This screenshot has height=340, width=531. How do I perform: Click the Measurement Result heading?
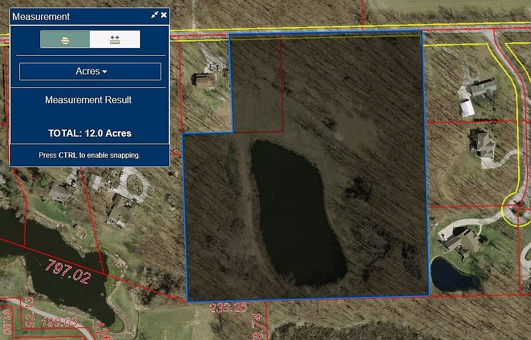(x=88, y=100)
